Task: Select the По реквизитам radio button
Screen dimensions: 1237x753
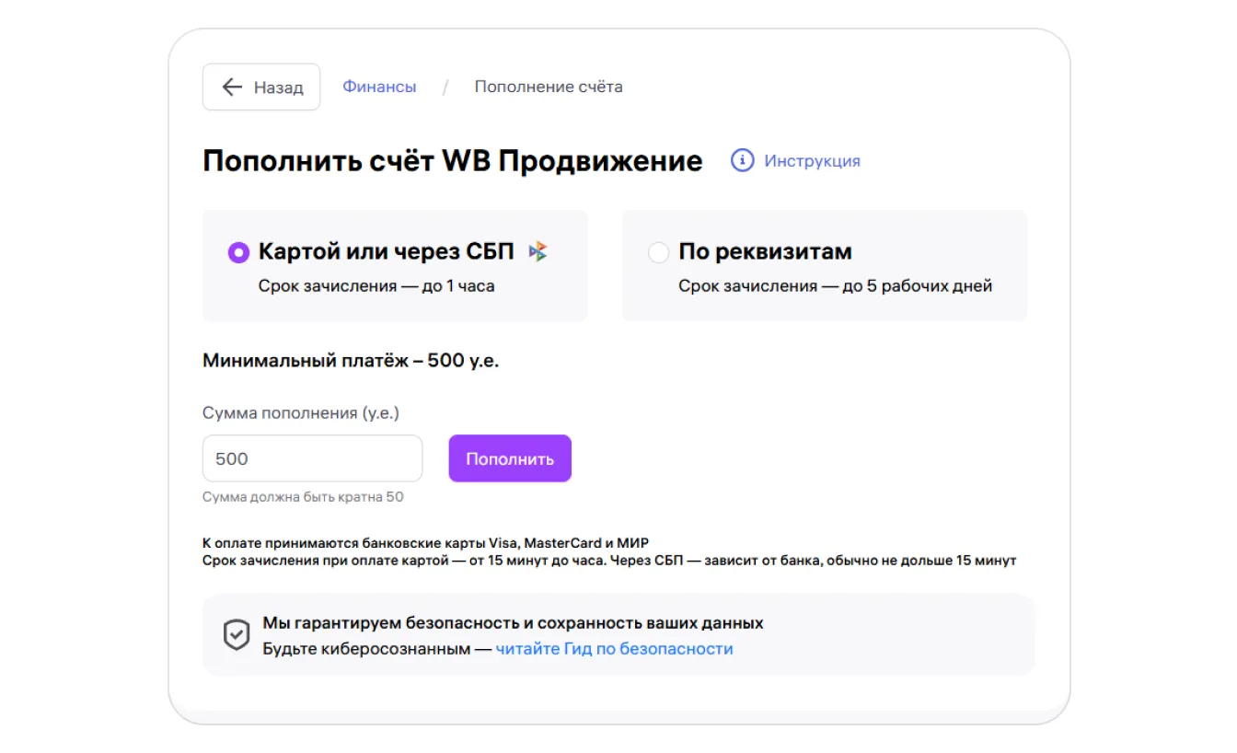Action: point(658,252)
